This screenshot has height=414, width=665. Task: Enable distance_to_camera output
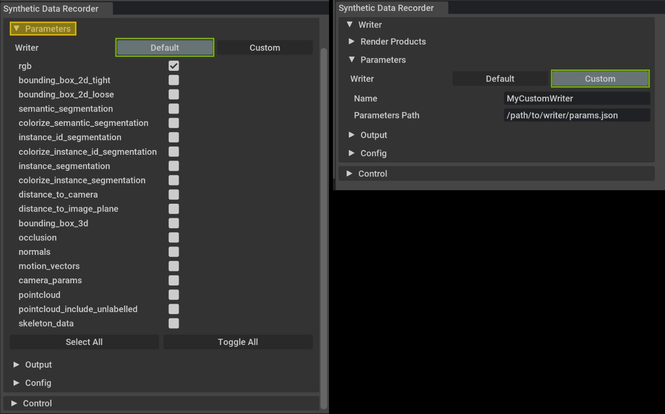click(x=174, y=195)
